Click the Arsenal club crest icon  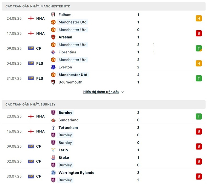[x=53, y=37]
